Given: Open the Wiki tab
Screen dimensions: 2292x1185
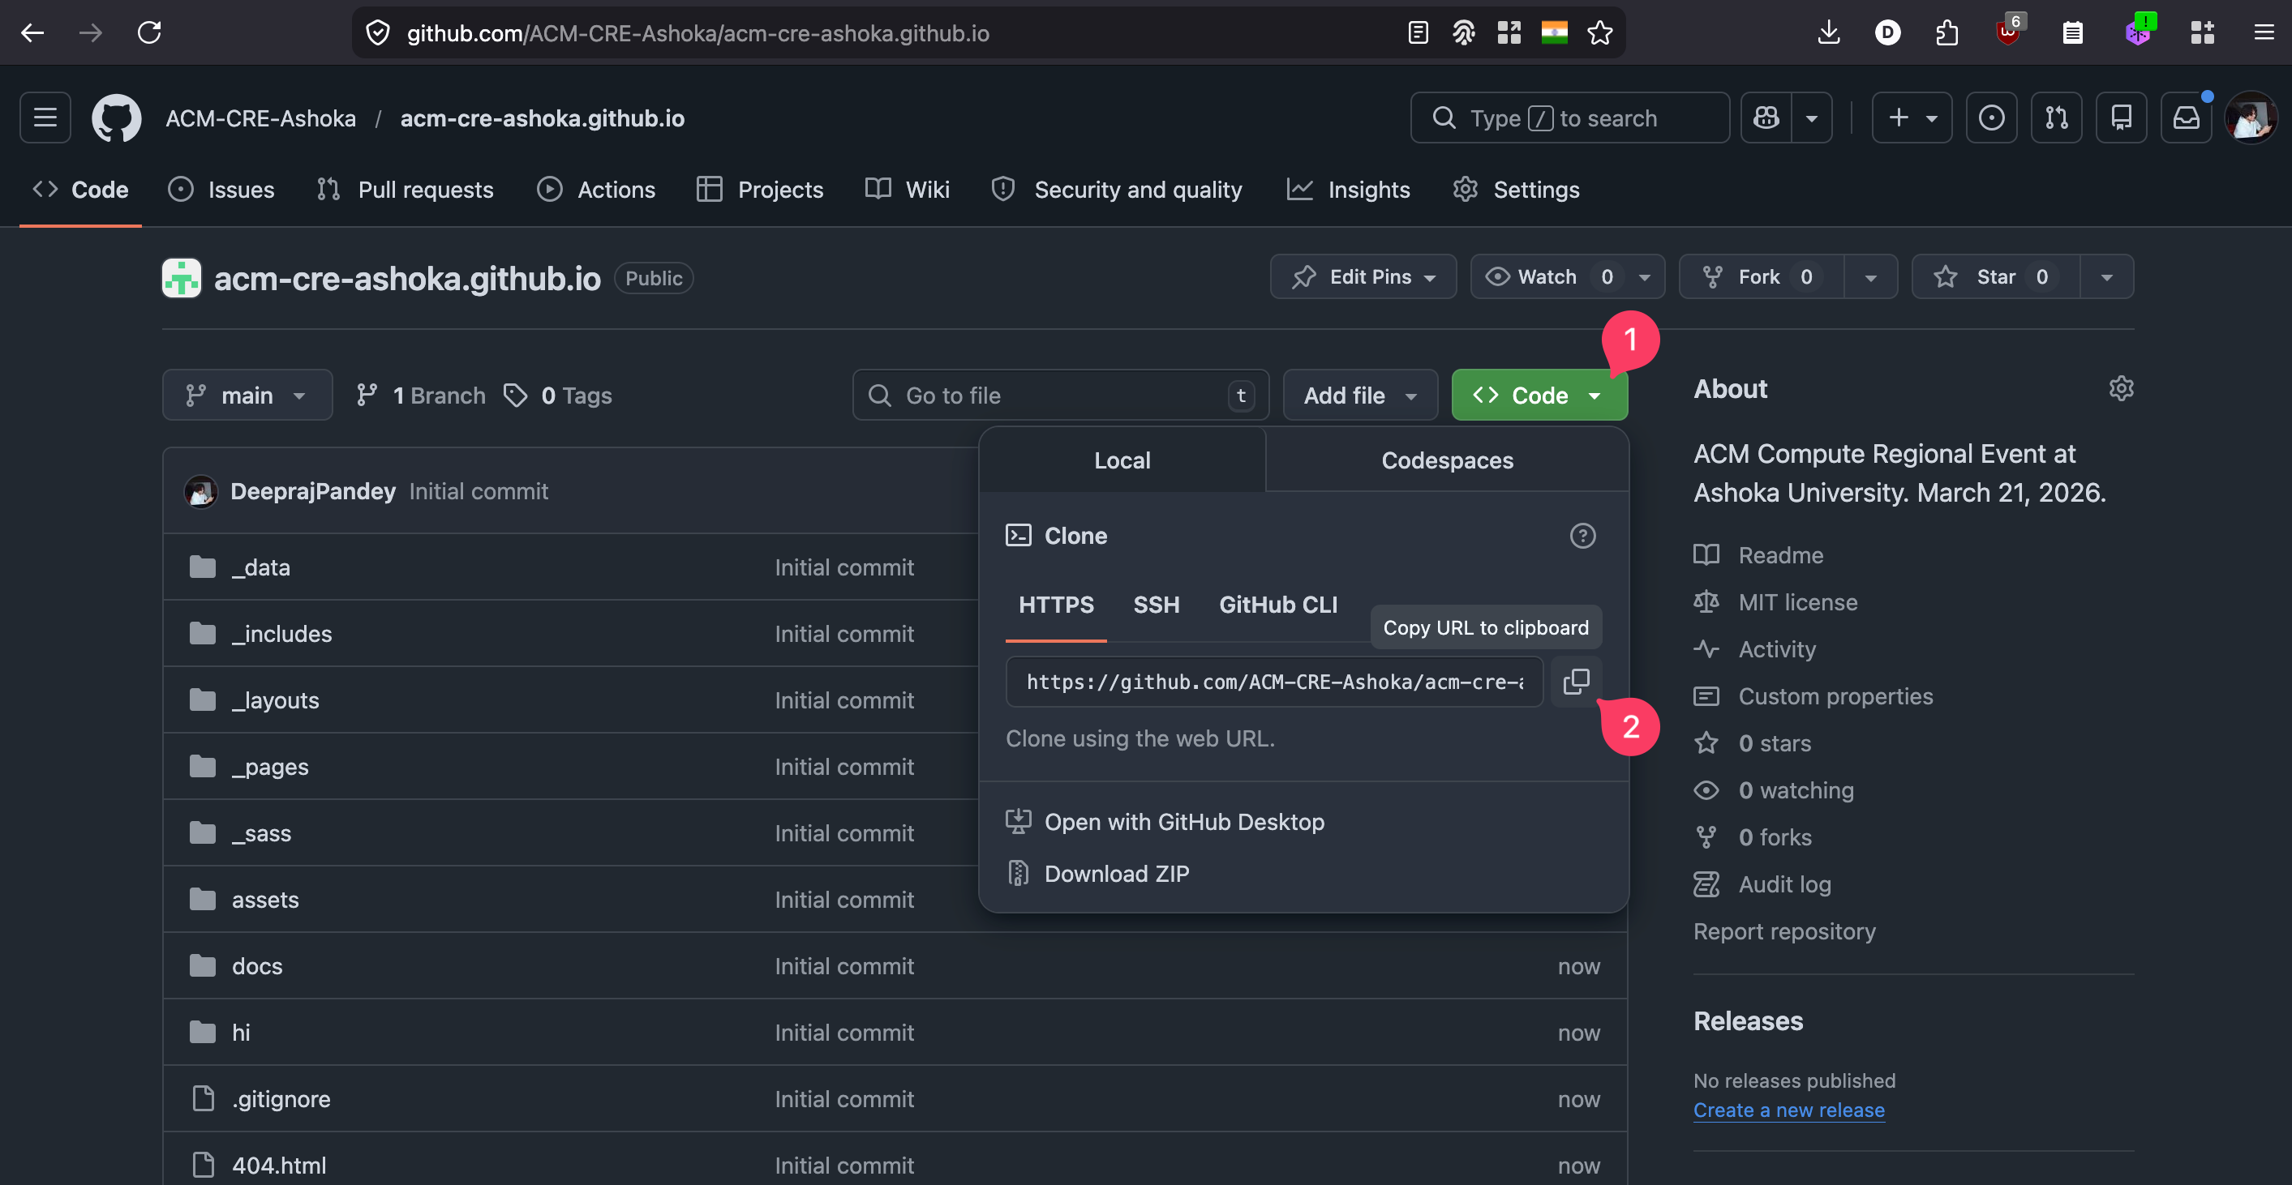Looking at the screenshot, I should point(908,190).
